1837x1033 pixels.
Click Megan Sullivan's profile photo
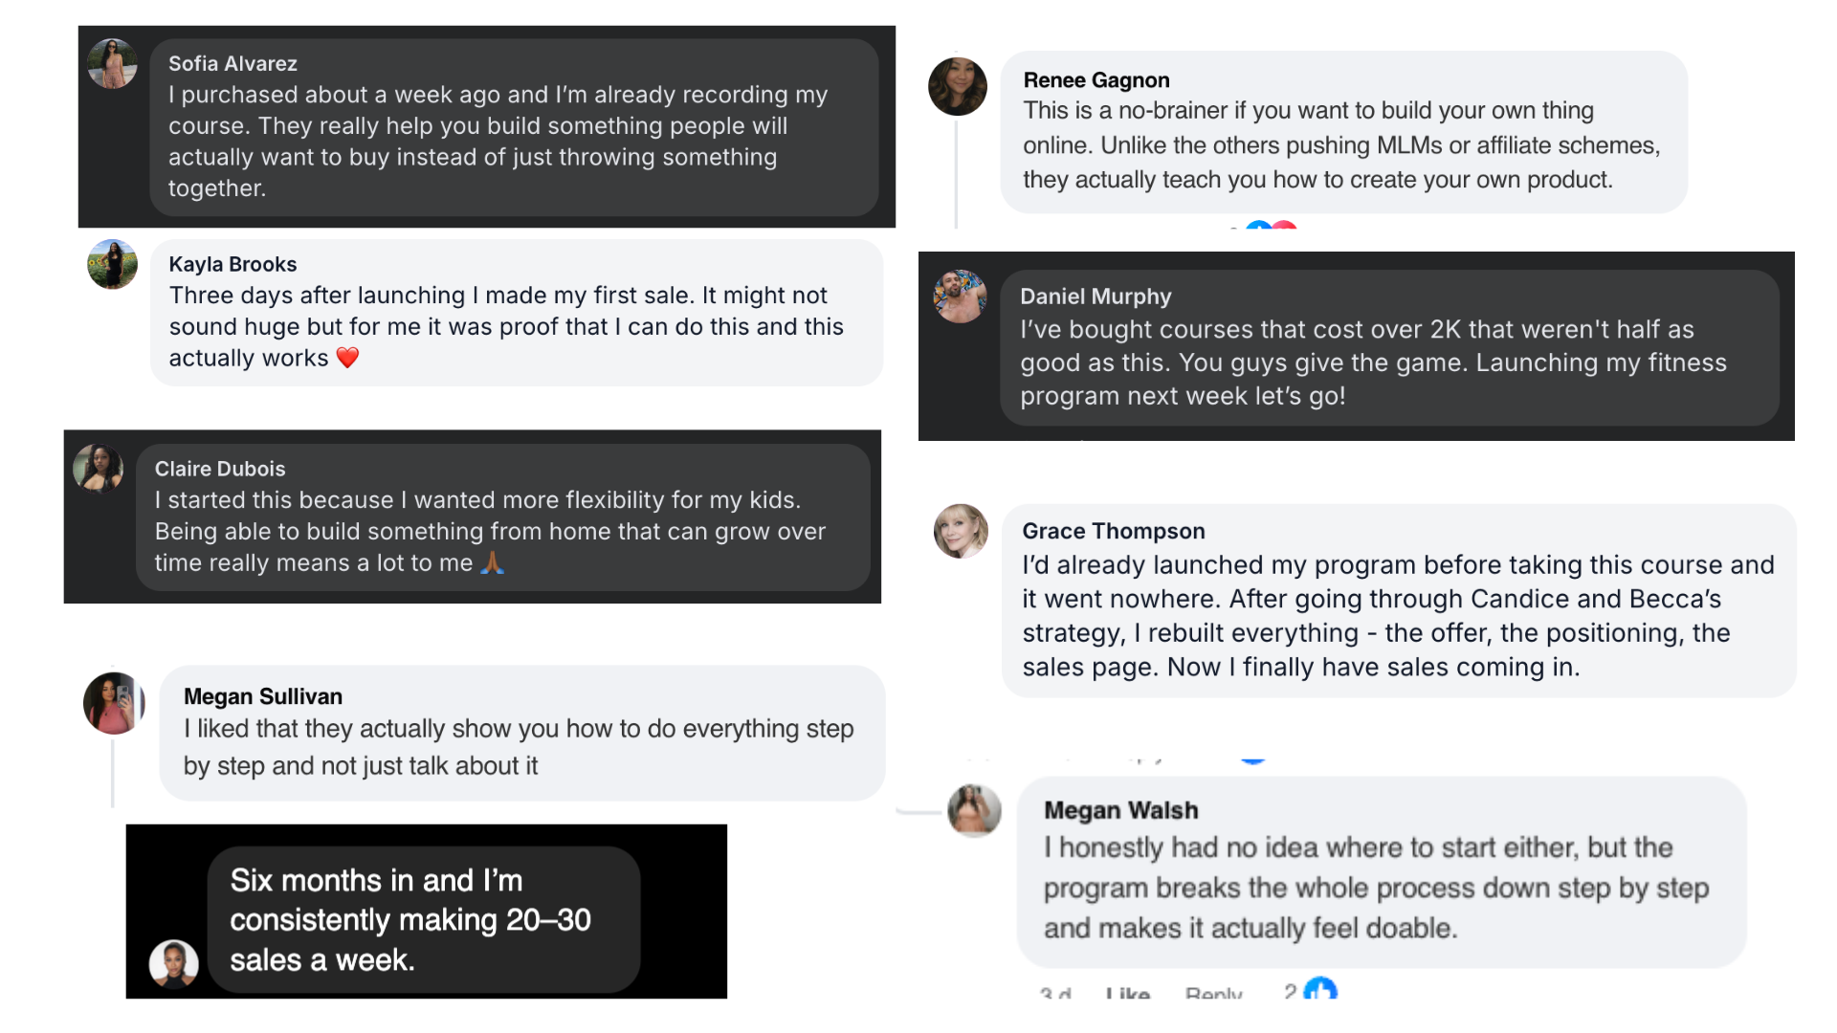pos(114,703)
